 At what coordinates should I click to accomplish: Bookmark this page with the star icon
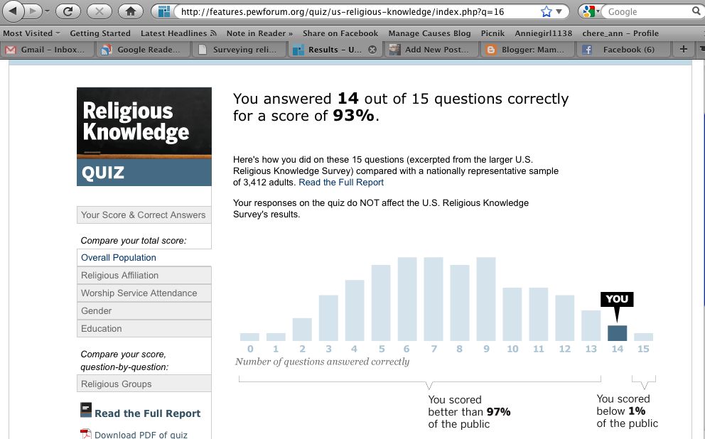point(547,11)
